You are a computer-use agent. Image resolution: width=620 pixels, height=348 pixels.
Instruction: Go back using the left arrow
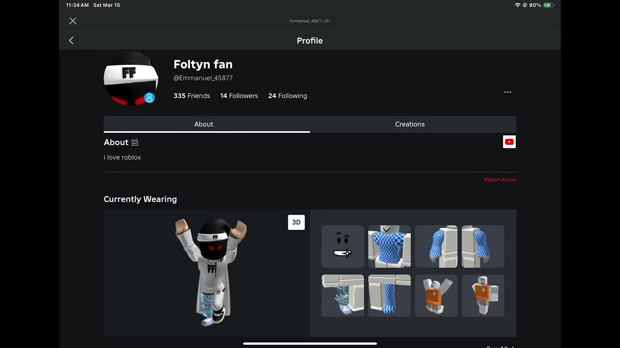pyautogui.click(x=71, y=41)
